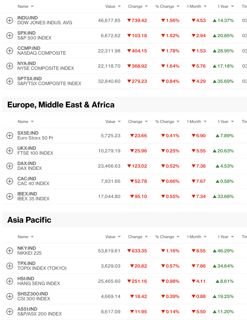Image resolution: width=247 pixels, height=320 pixels.
Task: Add S&P 500 INDEX using plus icon
Action: click(10, 36)
